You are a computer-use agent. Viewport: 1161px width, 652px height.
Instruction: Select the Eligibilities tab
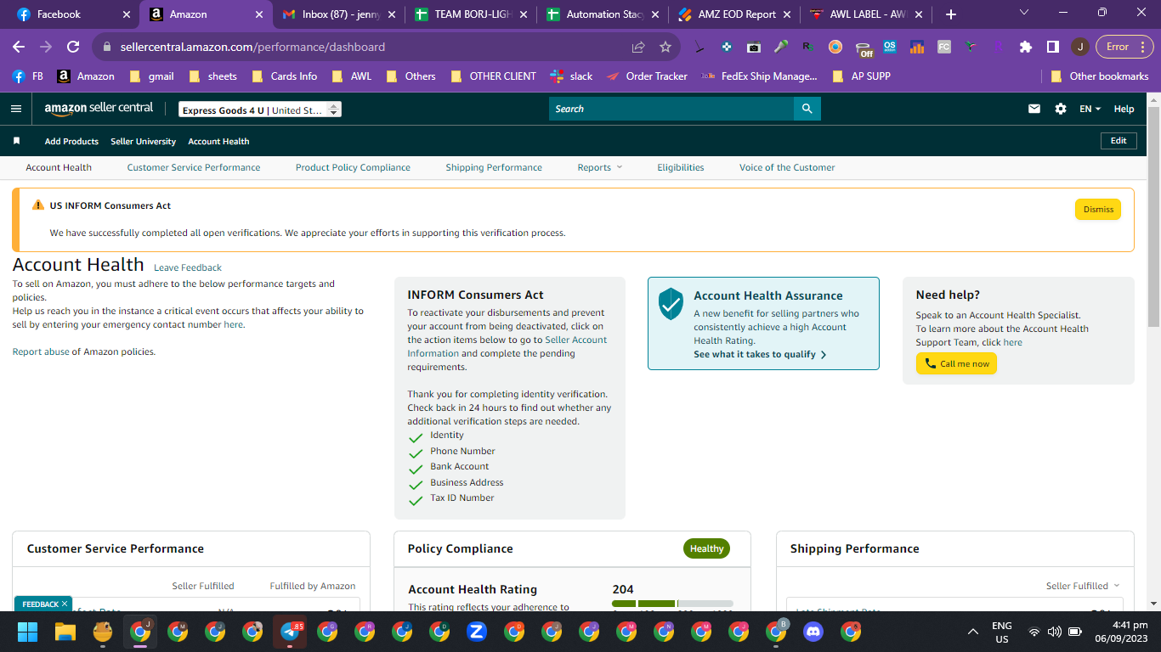pos(681,167)
